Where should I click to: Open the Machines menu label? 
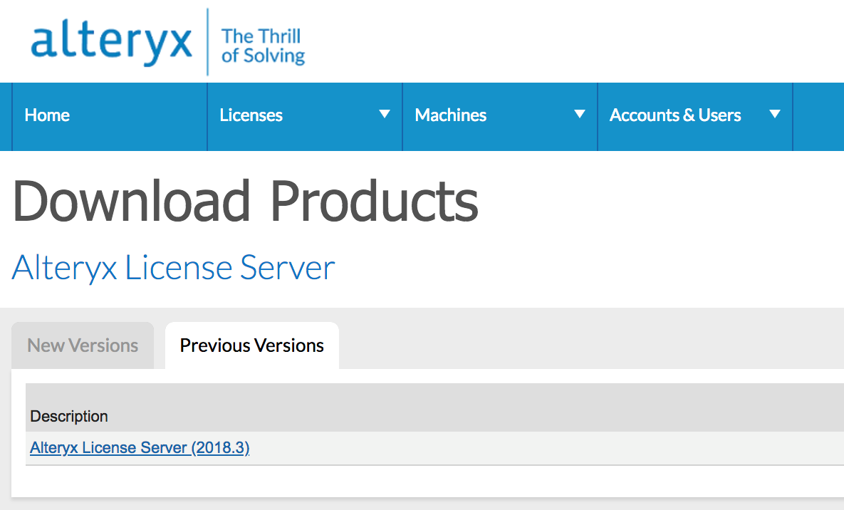[450, 115]
